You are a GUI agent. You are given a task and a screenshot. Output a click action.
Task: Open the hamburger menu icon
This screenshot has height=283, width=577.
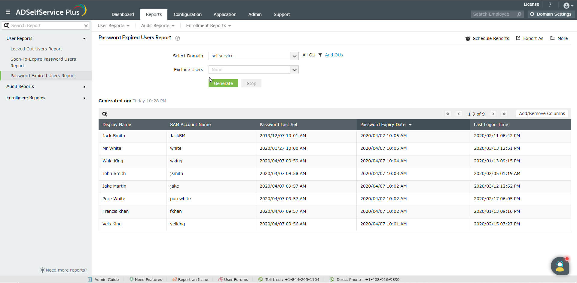point(8,12)
